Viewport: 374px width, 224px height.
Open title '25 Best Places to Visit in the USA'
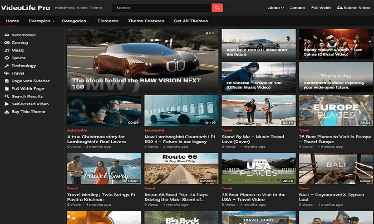tap(253, 197)
